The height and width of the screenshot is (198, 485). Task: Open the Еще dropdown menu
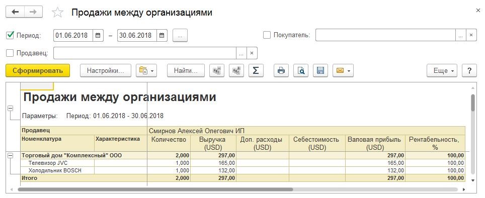point(442,71)
